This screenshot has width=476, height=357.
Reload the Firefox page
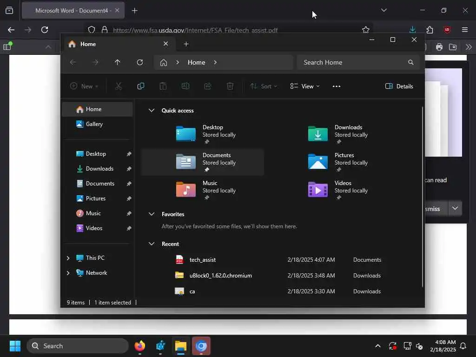tap(45, 30)
